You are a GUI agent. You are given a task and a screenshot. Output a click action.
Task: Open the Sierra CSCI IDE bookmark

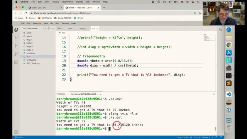point(63,18)
